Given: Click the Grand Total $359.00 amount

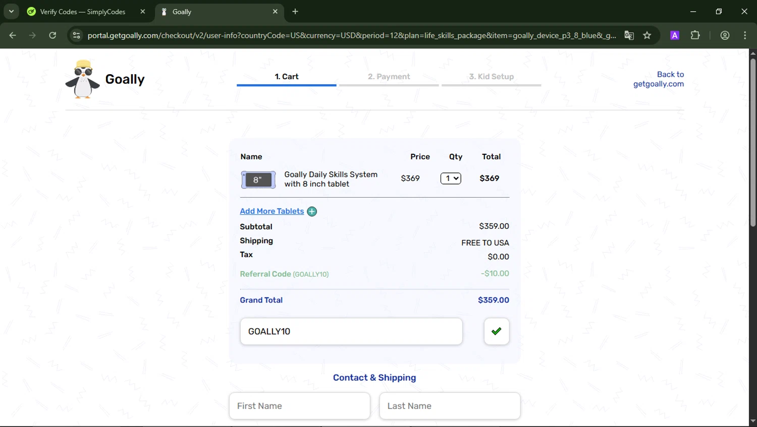Looking at the screenshot, I should 494,300.
